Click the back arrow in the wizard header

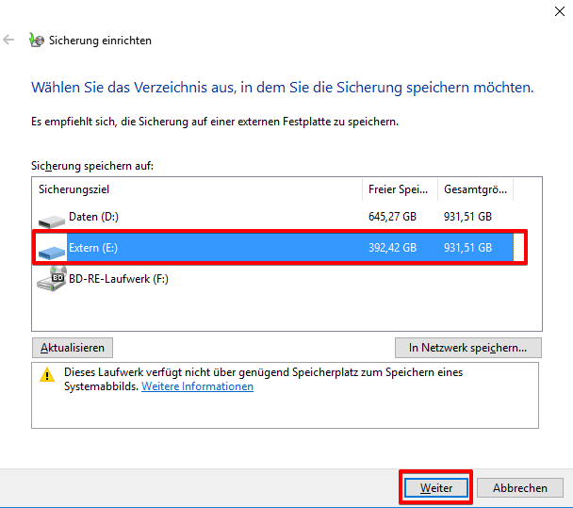8,40
